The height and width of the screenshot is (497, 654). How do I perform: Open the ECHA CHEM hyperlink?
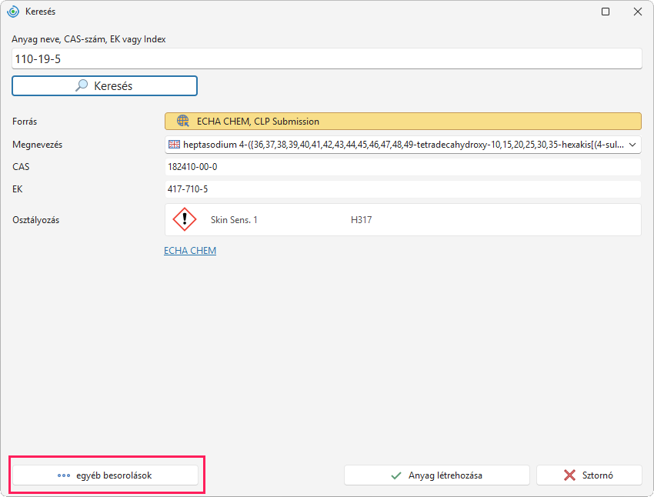point(190,251)
